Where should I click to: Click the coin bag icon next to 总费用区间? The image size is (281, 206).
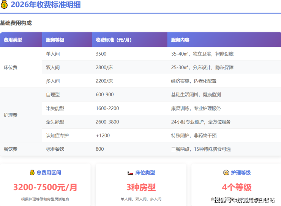click(x=32, y=173)
